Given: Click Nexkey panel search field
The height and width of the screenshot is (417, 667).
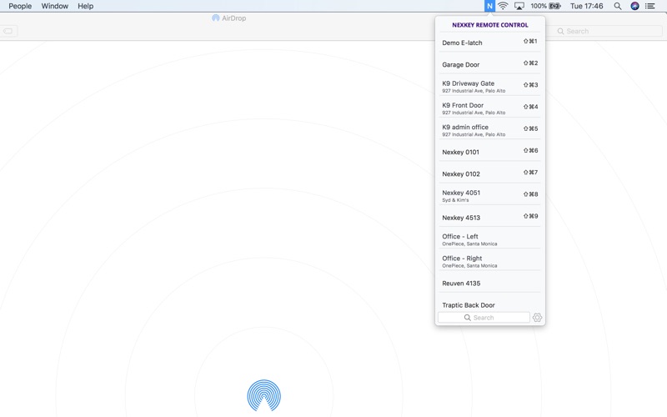Looking at the screenshot, I should tap(484, 318).
